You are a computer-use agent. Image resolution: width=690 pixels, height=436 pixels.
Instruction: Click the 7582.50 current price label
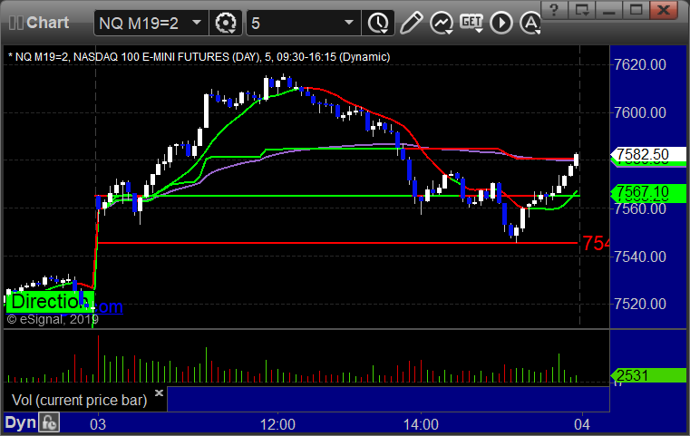(x=647, y=154)
